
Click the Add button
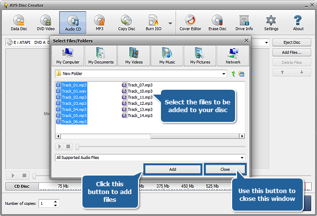click(x=173, y=169)
